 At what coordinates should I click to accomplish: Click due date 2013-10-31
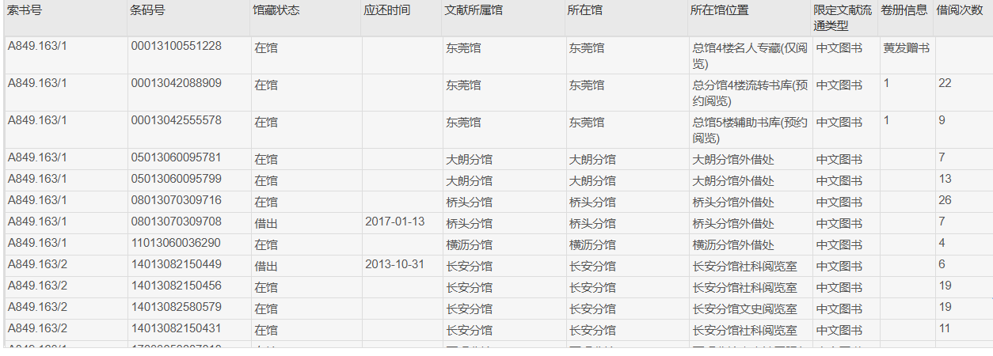(395, 263)
